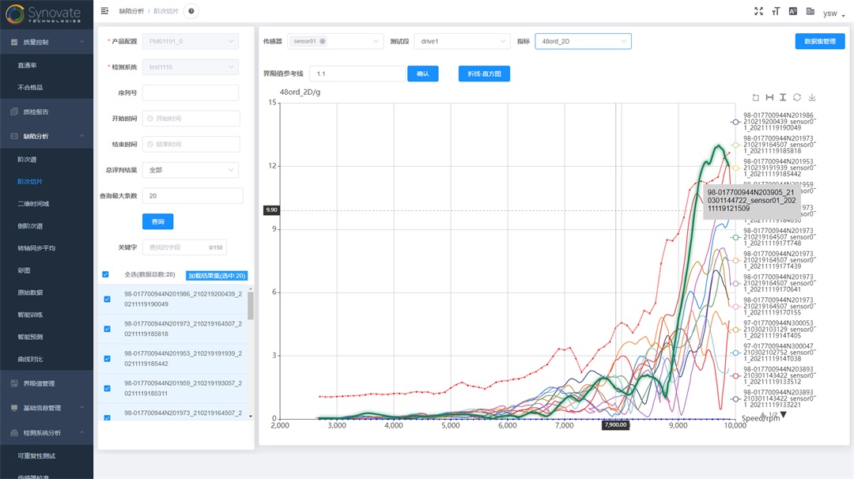Expand the 界限值管理 sidebar menu
This screenshot has width=854, height=479.
coord(47,383)
